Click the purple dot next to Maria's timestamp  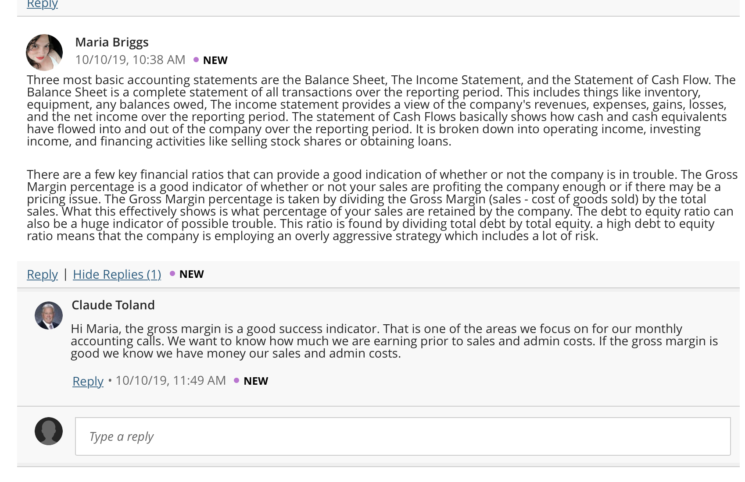(x=196, y=60)
